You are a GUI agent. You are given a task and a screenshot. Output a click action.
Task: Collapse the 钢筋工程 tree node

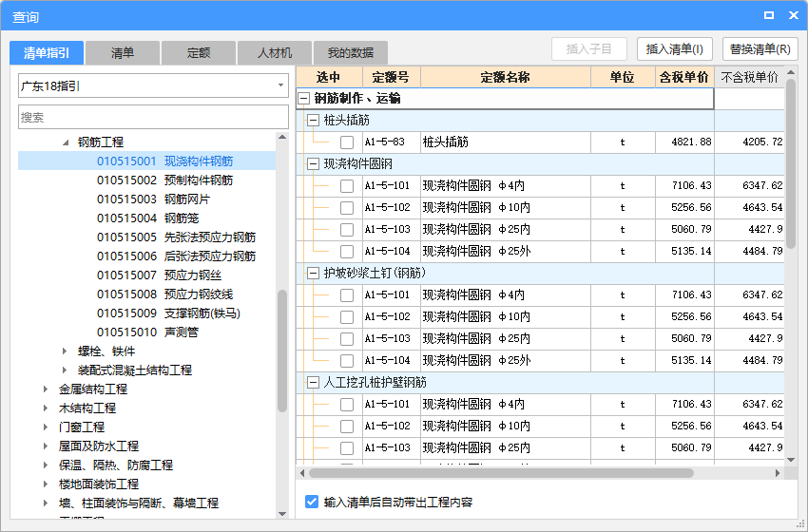coord(66,142)
